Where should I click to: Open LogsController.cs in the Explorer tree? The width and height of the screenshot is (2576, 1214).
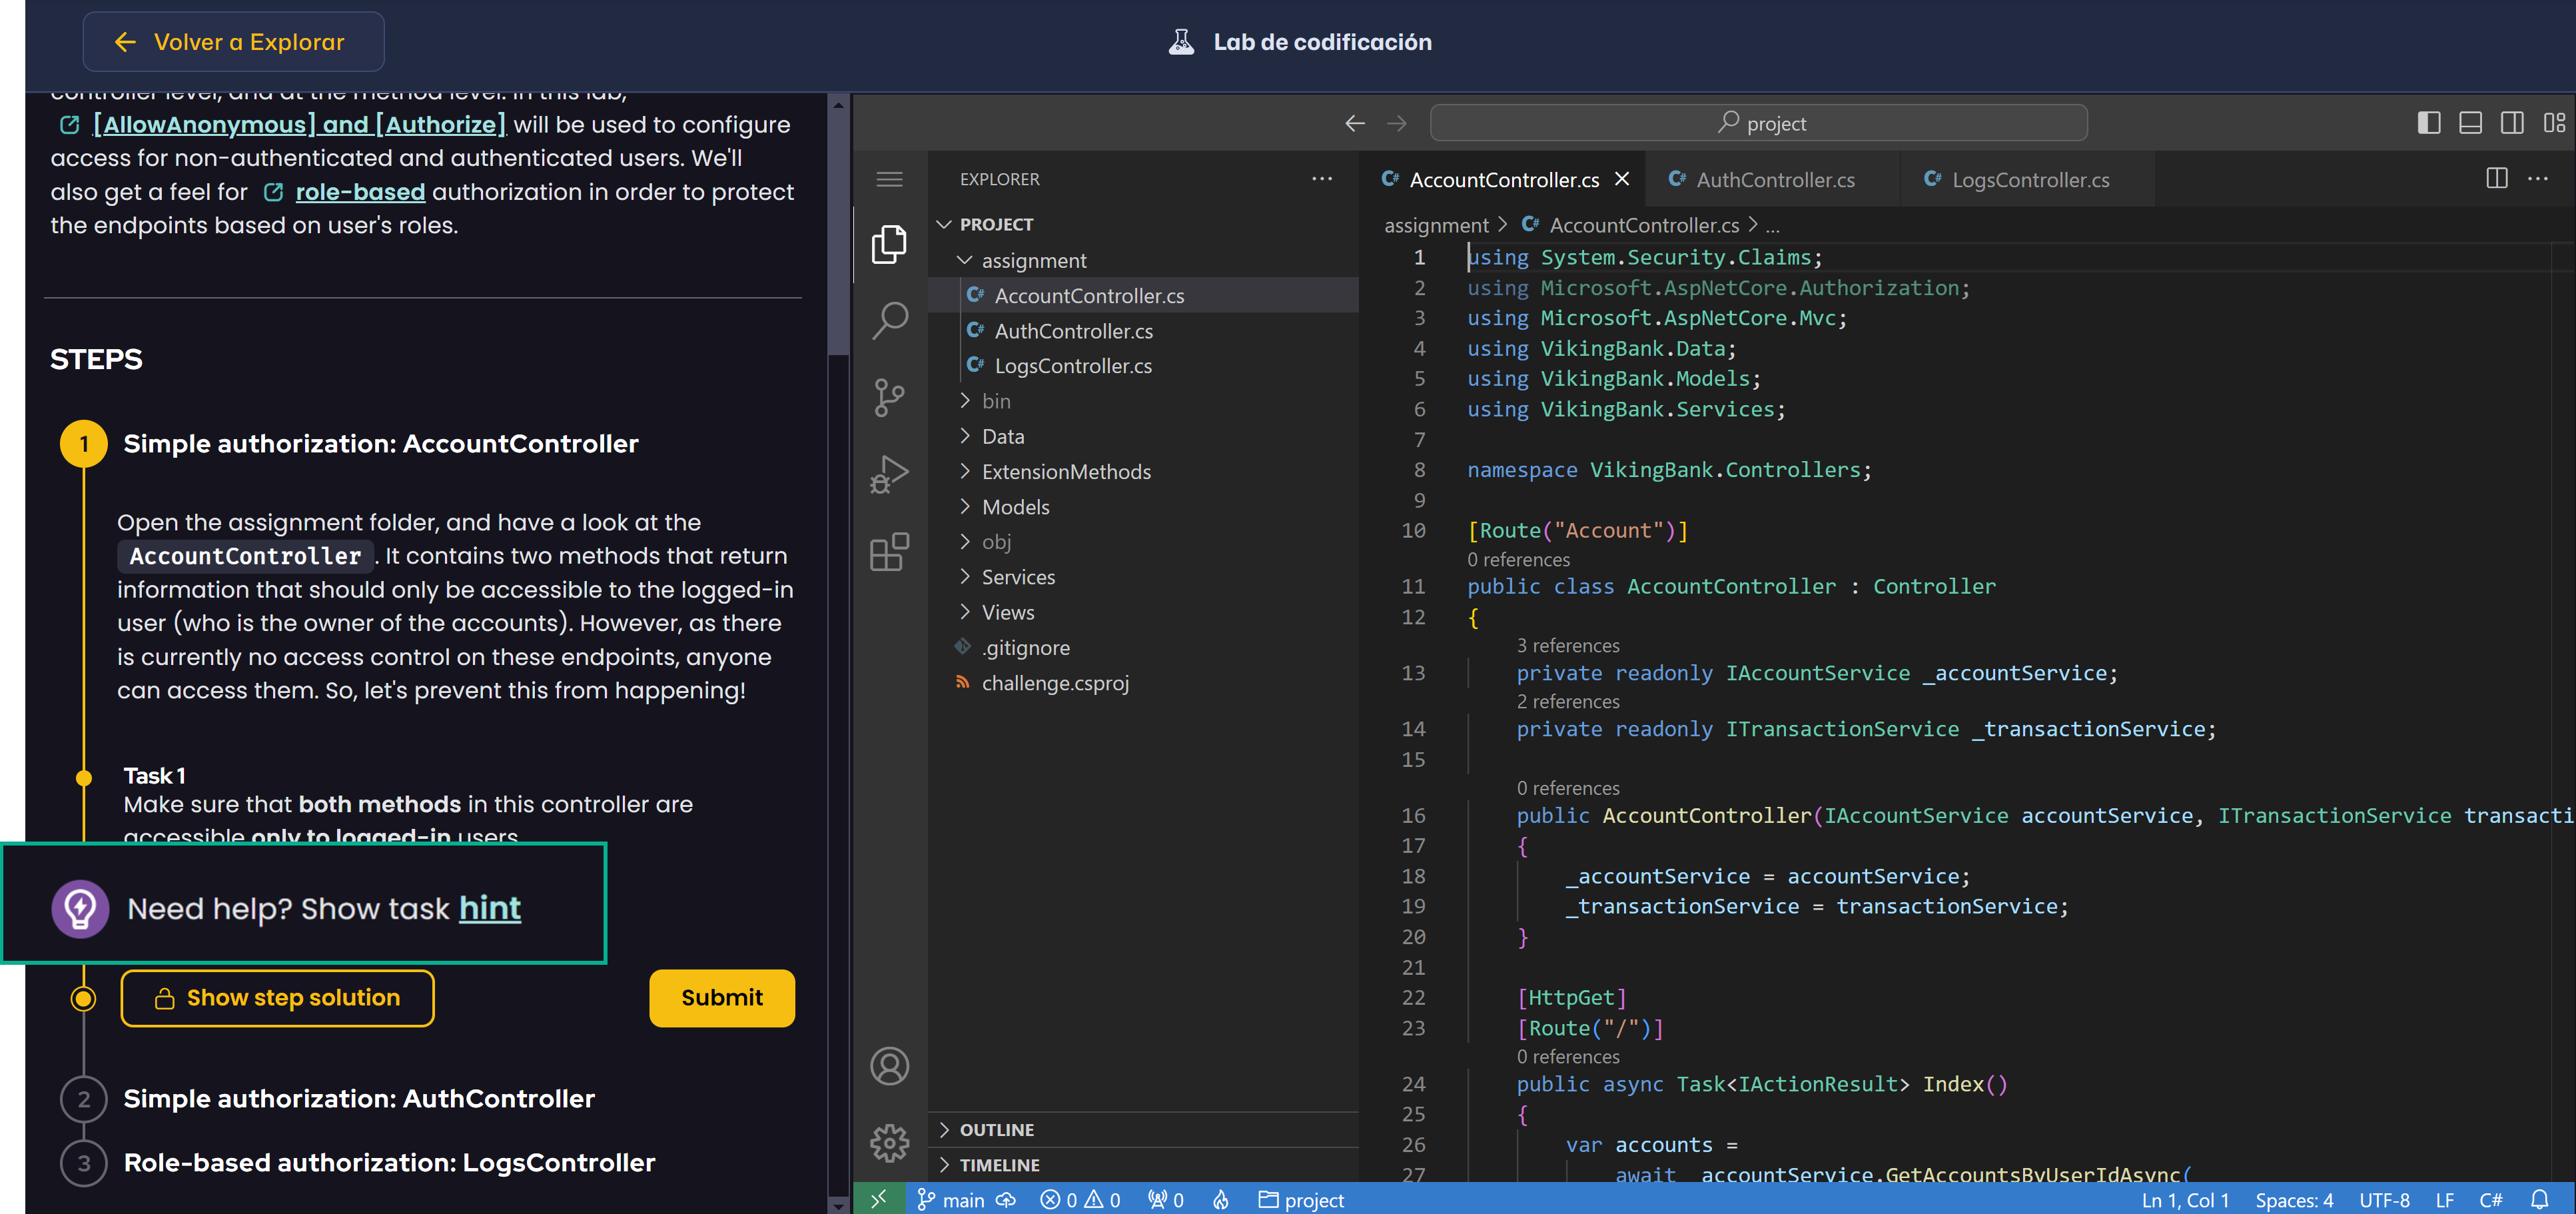click(x=1143, y=366)
